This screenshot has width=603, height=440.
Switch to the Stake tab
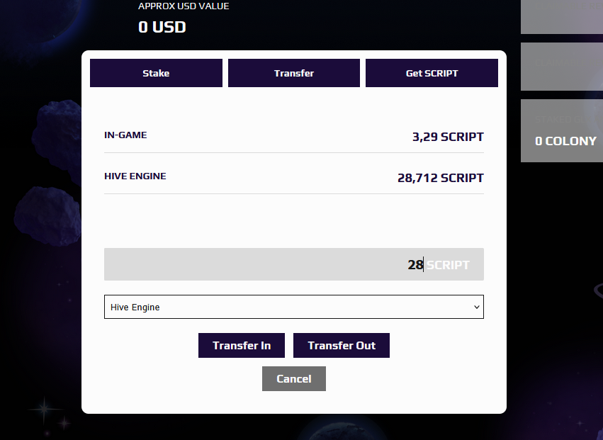click(156, 73)
